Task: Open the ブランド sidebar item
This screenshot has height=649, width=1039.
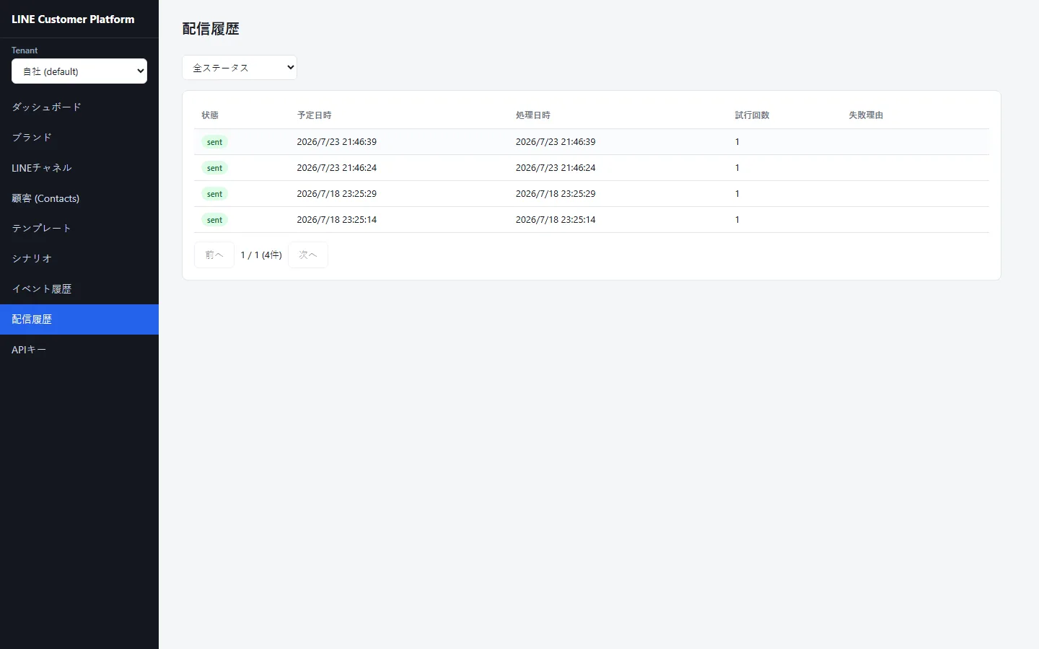Action: click(x=79, y=137)
